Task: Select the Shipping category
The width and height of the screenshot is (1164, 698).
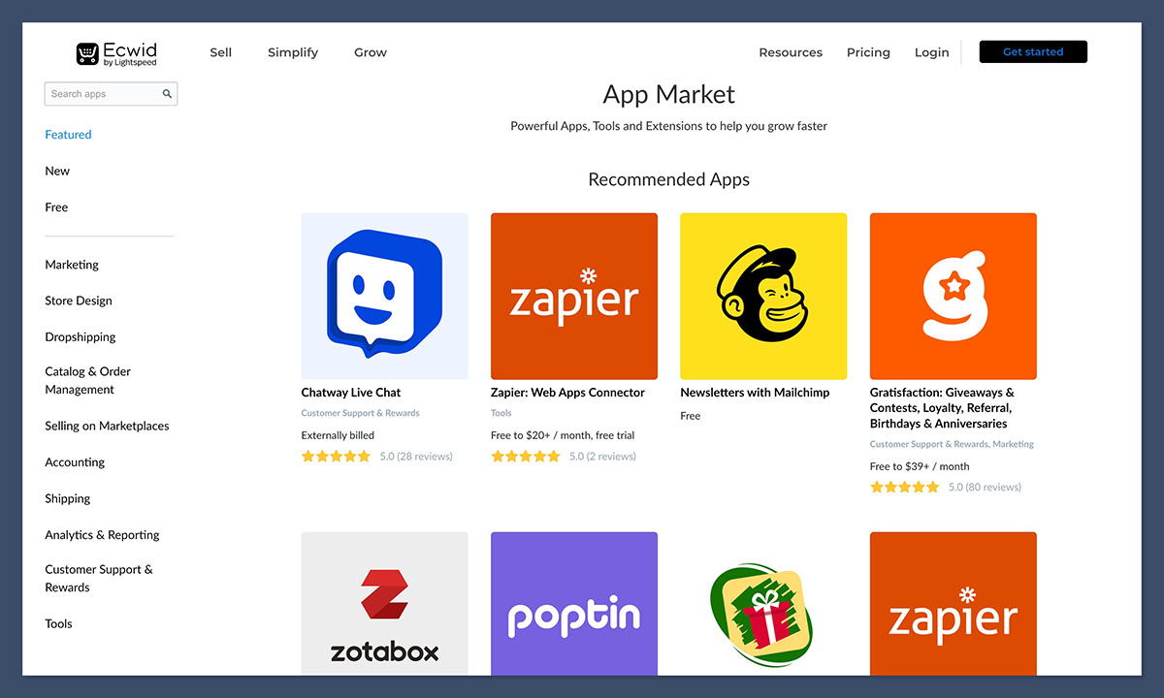Action: click(67, 498)
